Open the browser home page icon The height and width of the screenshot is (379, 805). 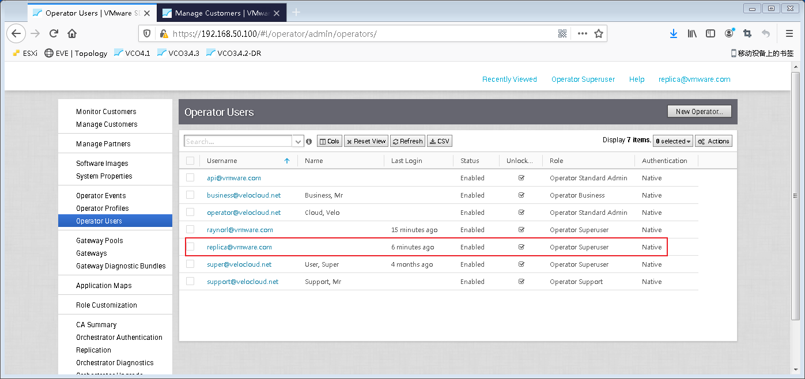72,33
